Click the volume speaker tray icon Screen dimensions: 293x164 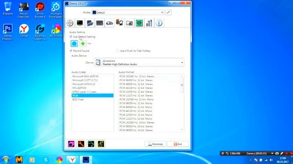tap(271, 160)
